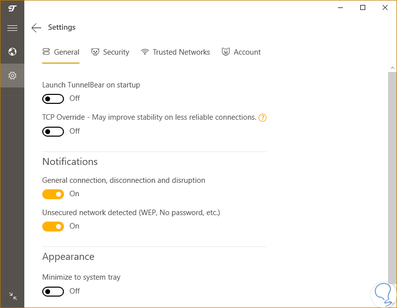The width and height of the screenshot is (397, 308).
Task: Select the General tab
Action: tap(66, 52)
